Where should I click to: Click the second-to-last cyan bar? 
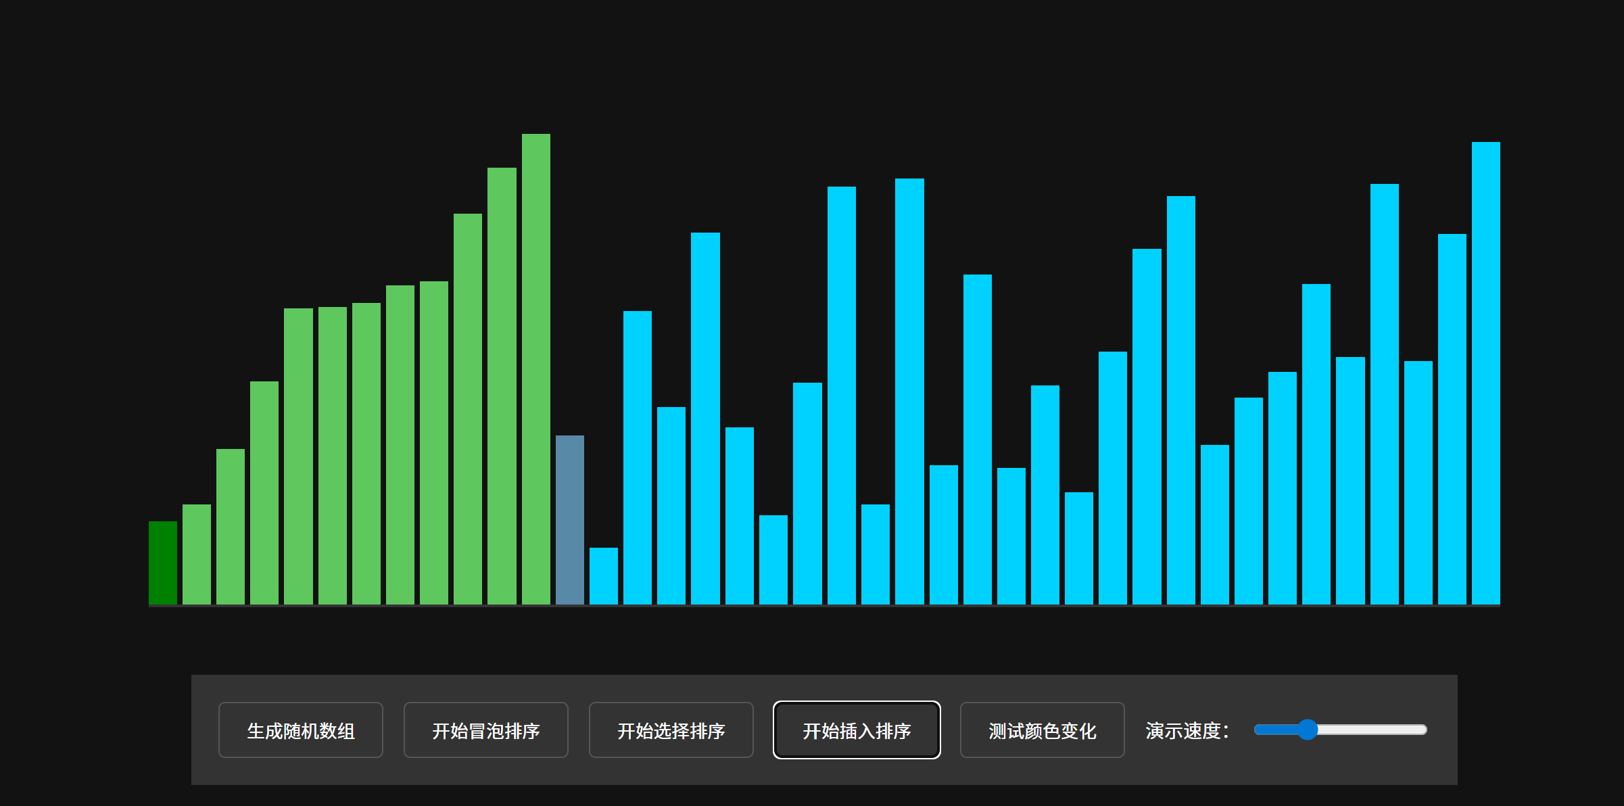tap(1452, 419)
